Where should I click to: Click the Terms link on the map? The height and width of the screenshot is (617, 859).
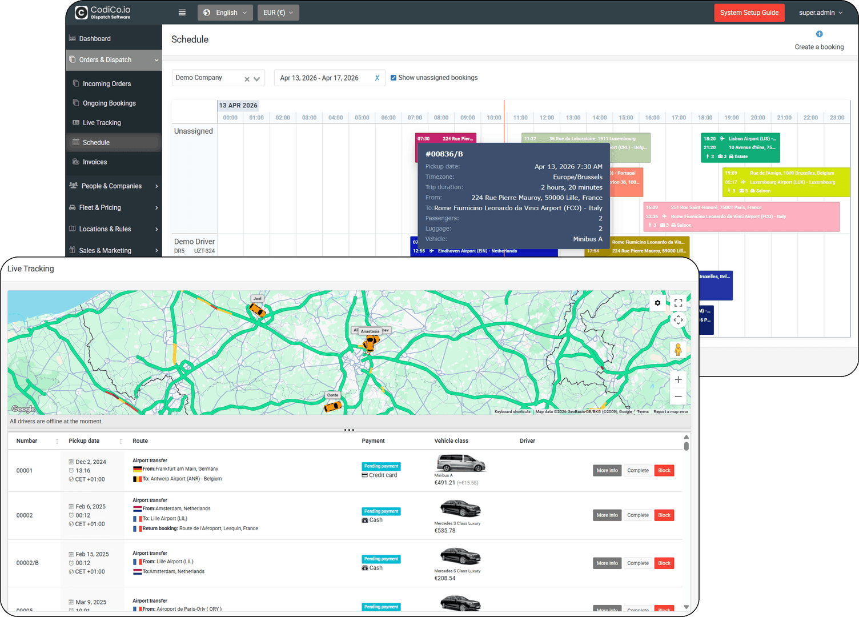point(643,412)
